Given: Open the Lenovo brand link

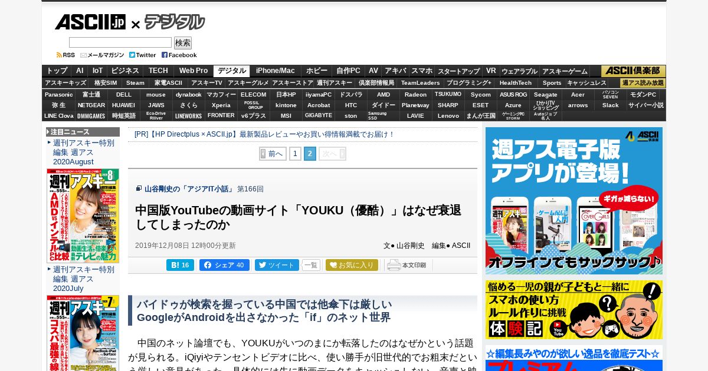Looking at the screenshot, I should [x=448, y=115].
